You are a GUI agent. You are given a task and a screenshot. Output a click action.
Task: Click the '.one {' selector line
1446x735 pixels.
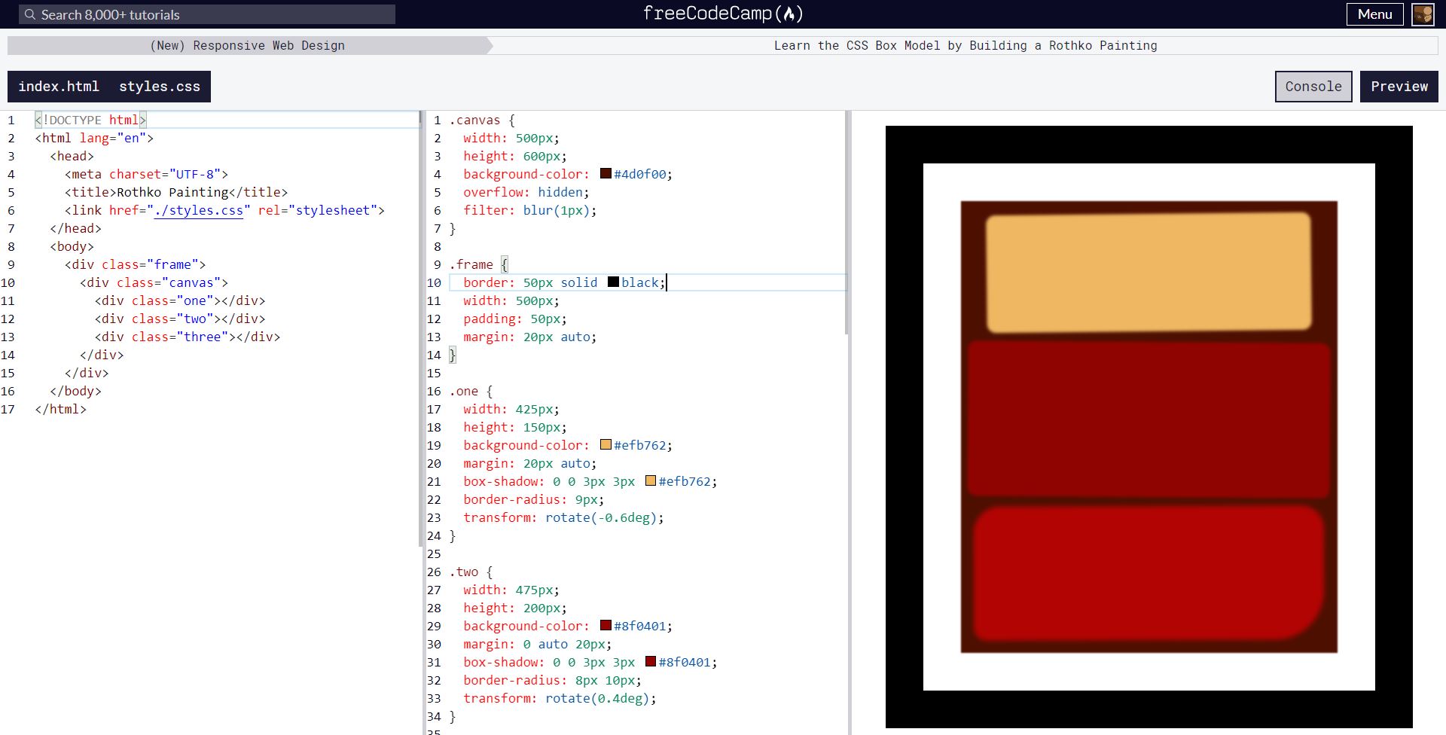(471, 391)
